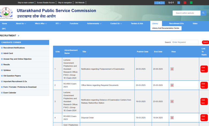This screenshot has width=209, height=126.
Task: Open the Functions menu item
Action: (74, 24)
